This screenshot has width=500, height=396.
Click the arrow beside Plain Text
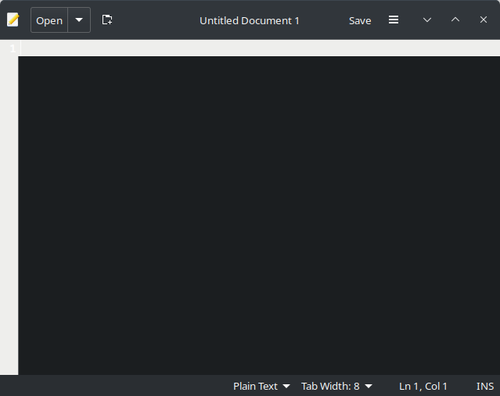pyautogui.click(x=286, y=387)
